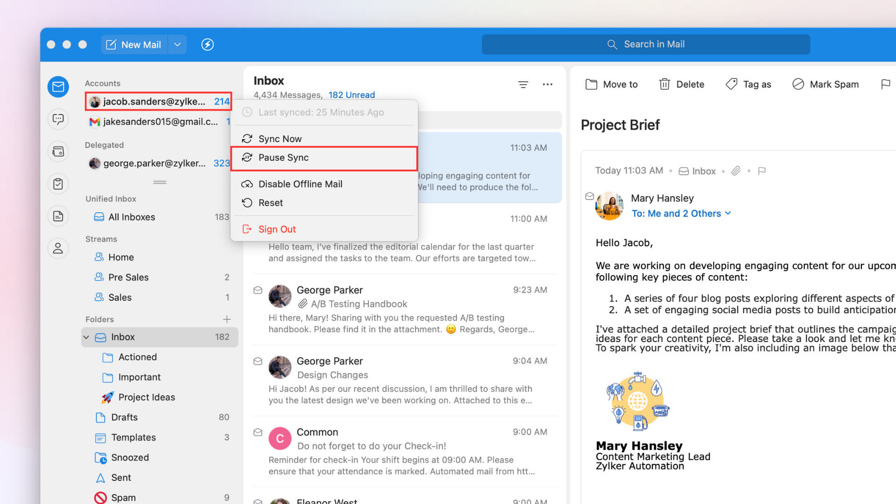Click the Delete trash toolbar button
This screenshot has height=504, width=896.
(x=681, y=84)
